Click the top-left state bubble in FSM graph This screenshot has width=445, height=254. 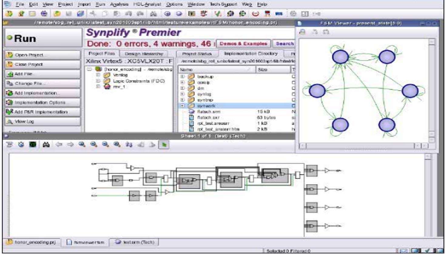point(340,57)
